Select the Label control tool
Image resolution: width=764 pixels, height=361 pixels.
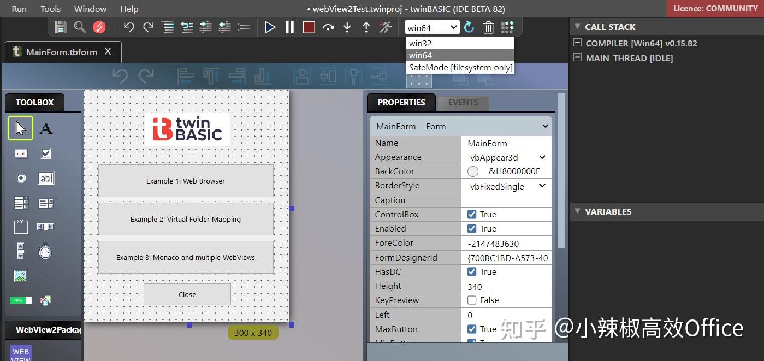point(46,128)
